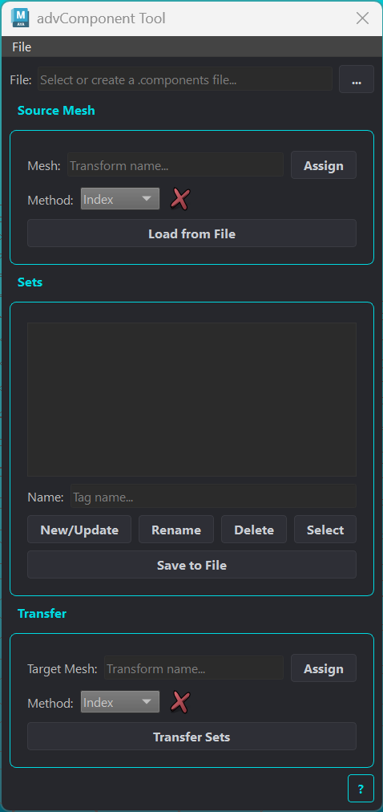The height and width of the screenshot is (812, 383).
Task: Open help with the question mark button
Action: [361, 789]
